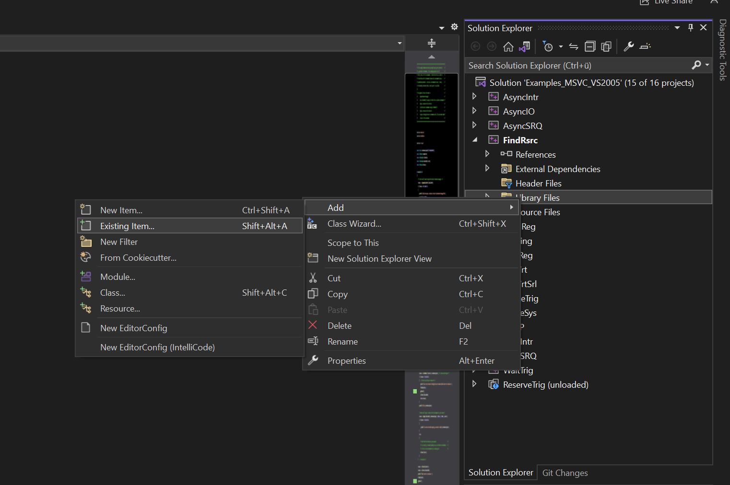Click Delete in the context menu
The height and width of the screenshot is (485, 730).
pos(412,325)
